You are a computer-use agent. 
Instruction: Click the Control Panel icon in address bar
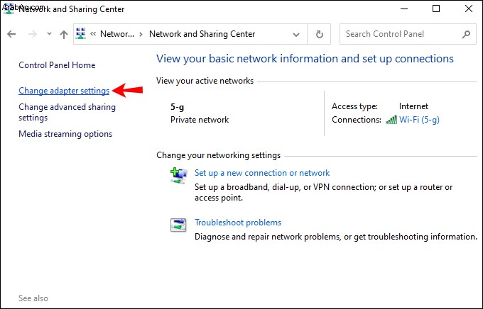(81, 33)
